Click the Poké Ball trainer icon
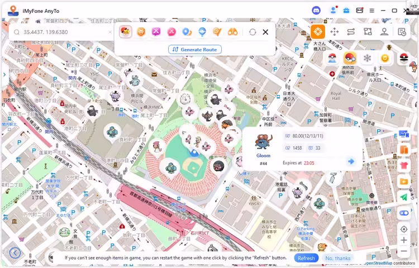Screen dimensions: 419x268 332,58
